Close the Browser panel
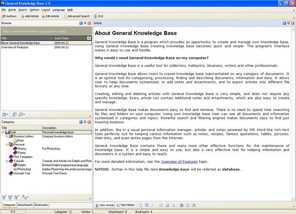The height and width of the screenshot is (214, 296). [x=89, y=23]
